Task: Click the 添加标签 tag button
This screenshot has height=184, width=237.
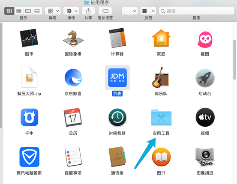Action: [x=105, y=11]
